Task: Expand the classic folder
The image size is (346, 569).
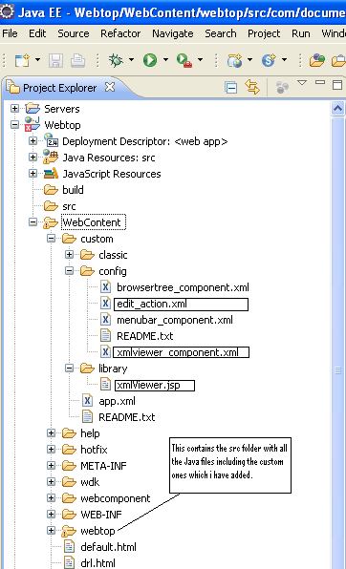Action: [x=69, y=255]
